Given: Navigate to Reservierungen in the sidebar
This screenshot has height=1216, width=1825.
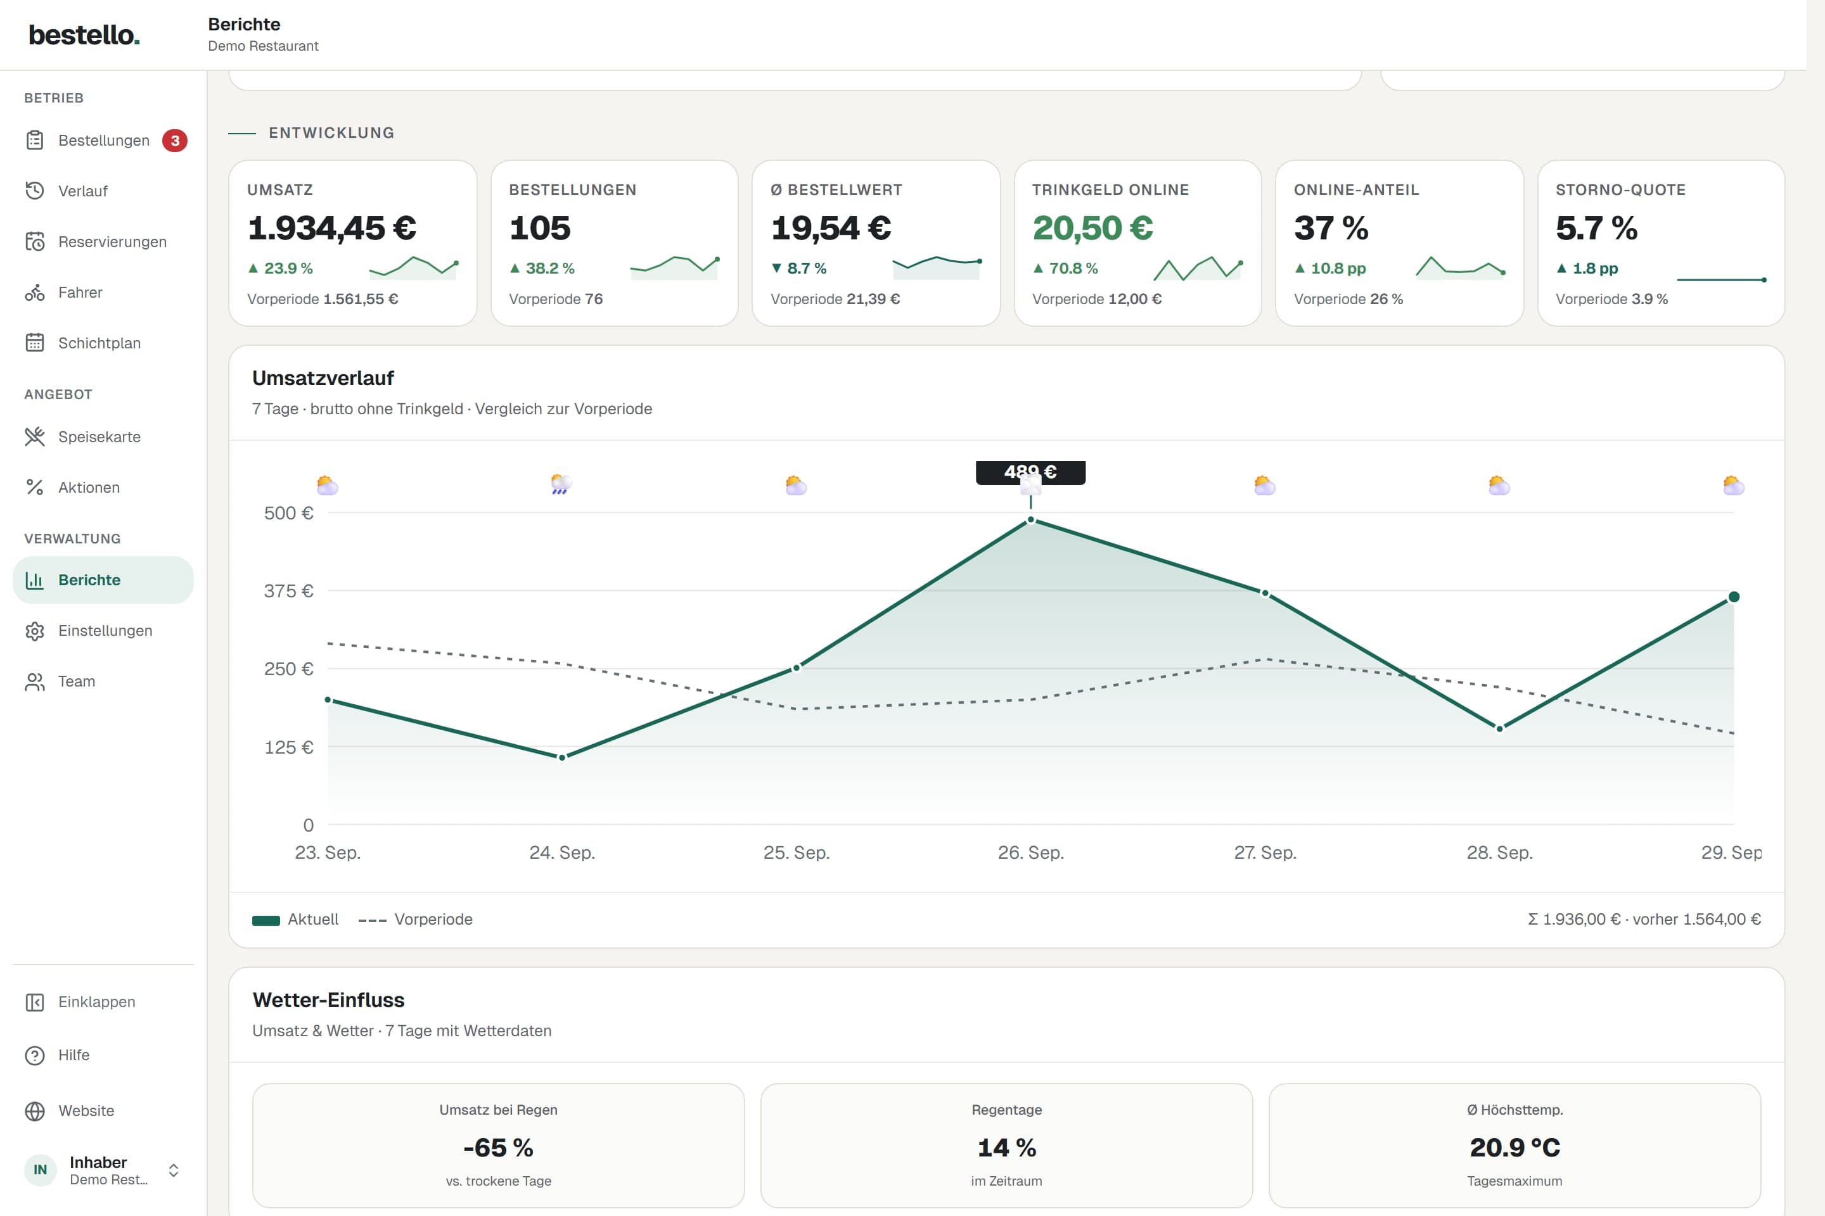Looking at the screenshot, I should point(103,242).
